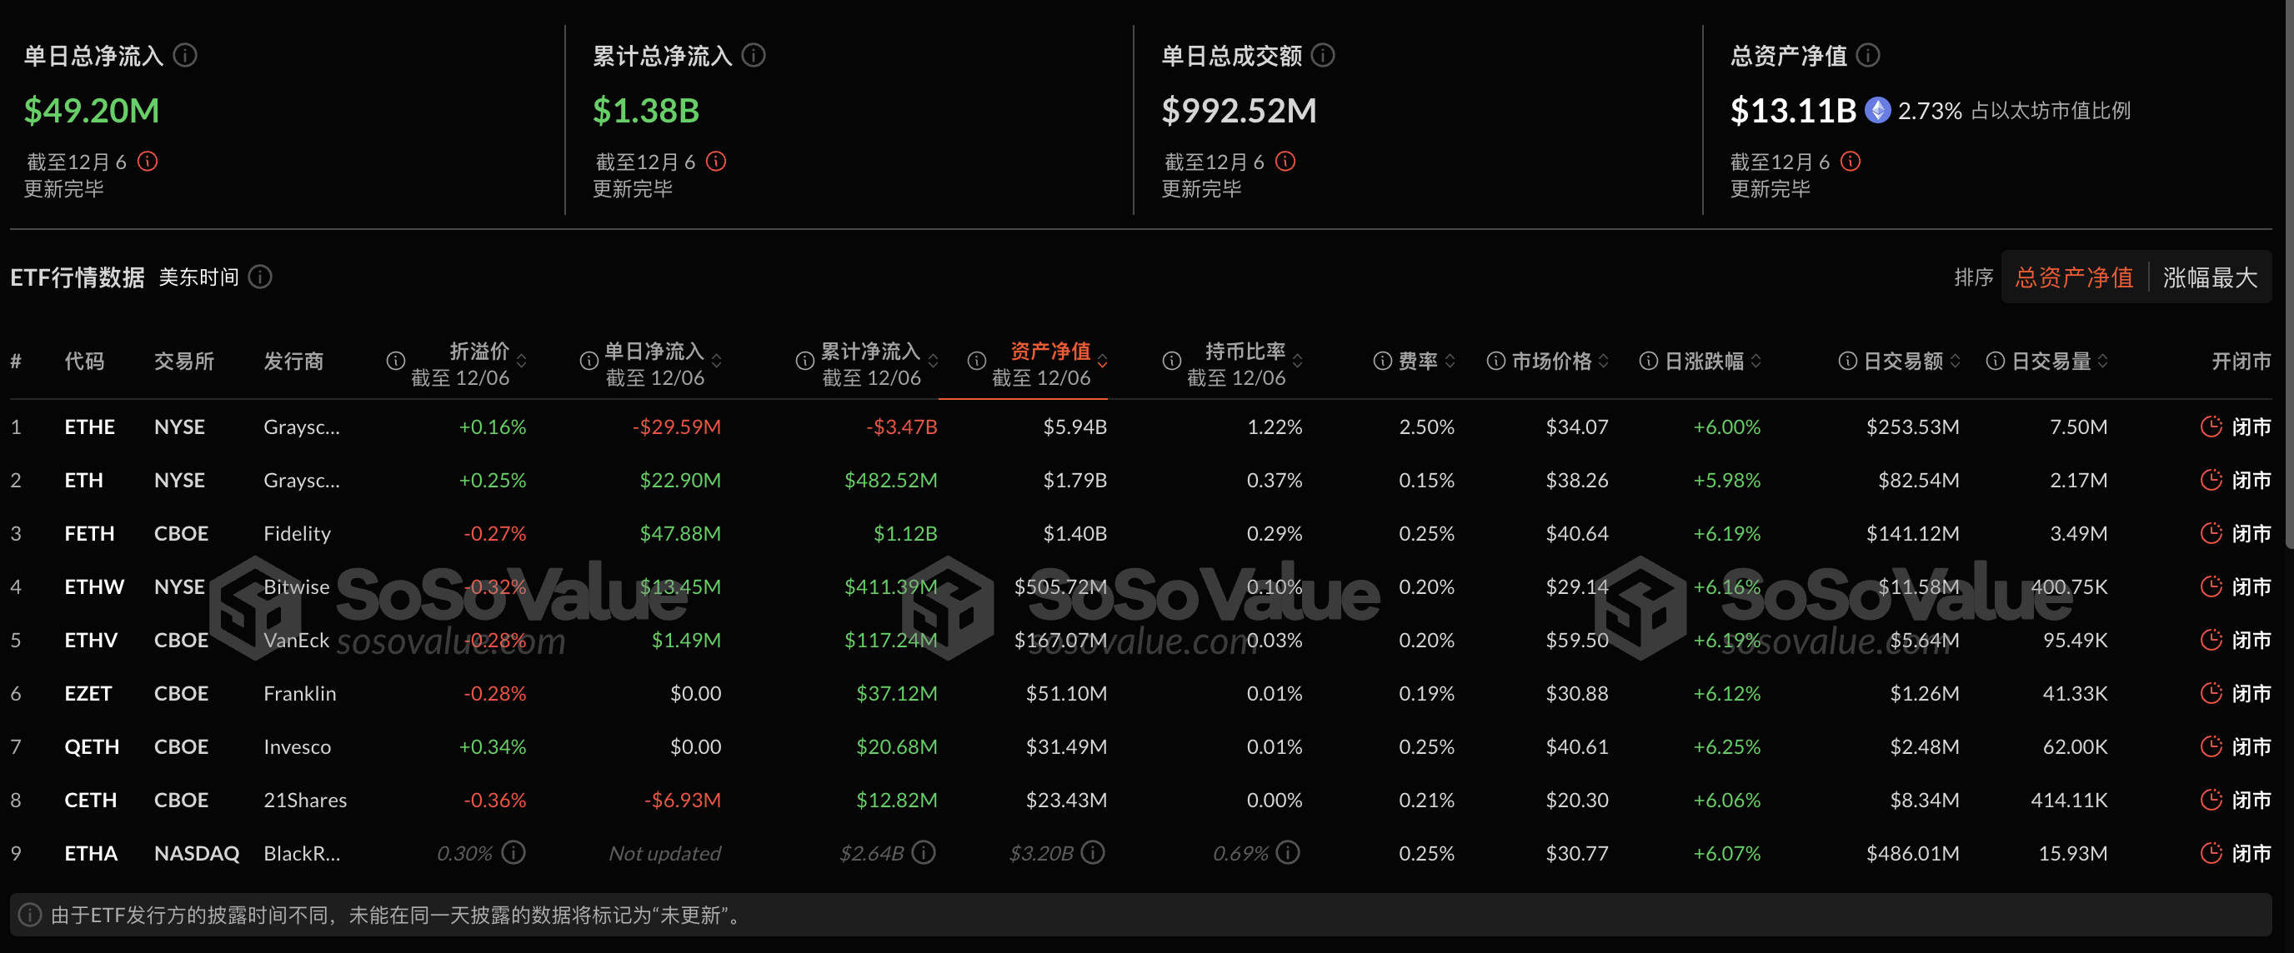The image size is (2294, 953).
Task: Click the 闭市 status indicator in ETHA row
Action: pos(2212,852)
